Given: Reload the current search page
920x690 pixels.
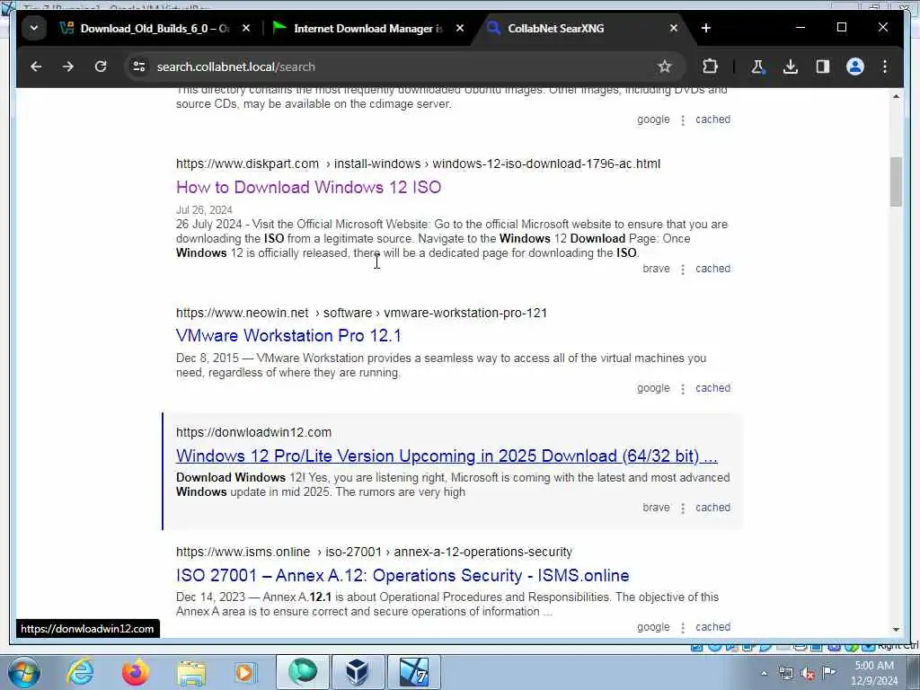Looking at the screenshot, I should 101,66.
